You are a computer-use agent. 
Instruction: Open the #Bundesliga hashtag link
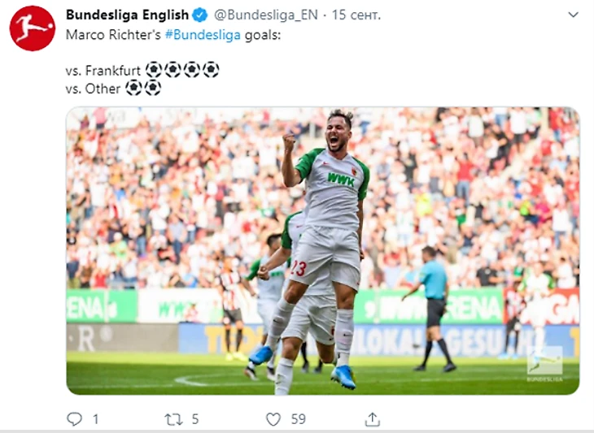203,35
